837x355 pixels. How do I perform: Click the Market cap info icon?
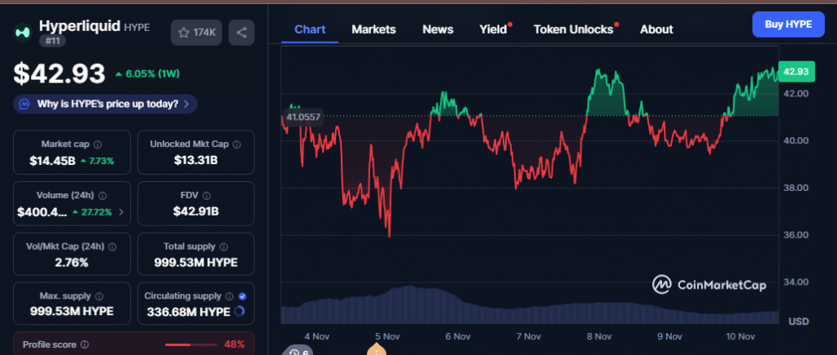click(98, 144)
